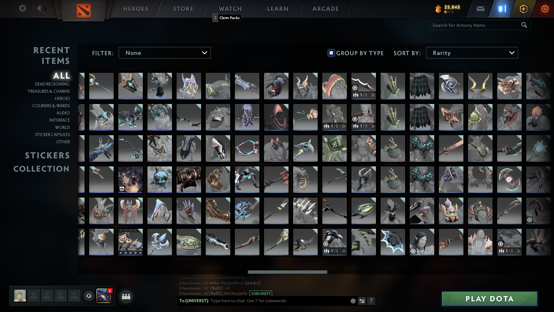The height and width of the screenshot is (312, 554).
Task: Open the settings gear icon
Action: point(23,8)
